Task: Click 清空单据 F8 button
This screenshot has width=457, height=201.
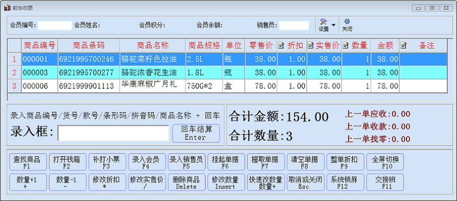Action: pyautogui.click(x=306, y=162)
